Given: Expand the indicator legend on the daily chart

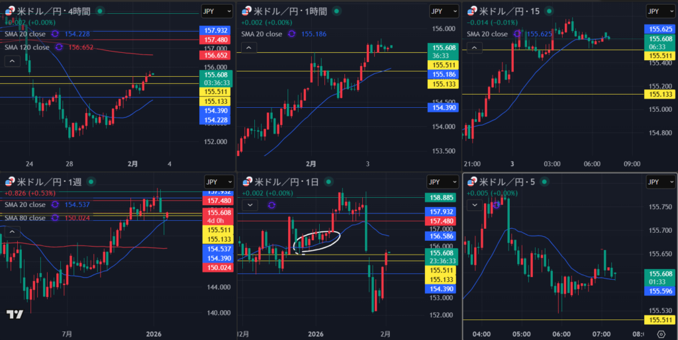Looking at the screenshot, I should pyautogui.click(x=249, y=205).
